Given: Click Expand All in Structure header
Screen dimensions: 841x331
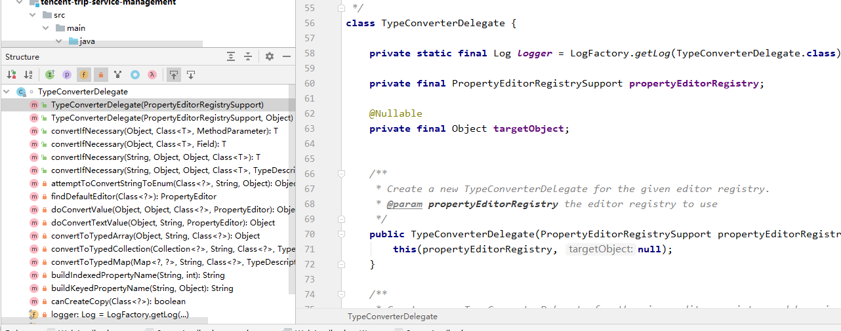Looking at the screenshot, I should (x=231, y=57).
